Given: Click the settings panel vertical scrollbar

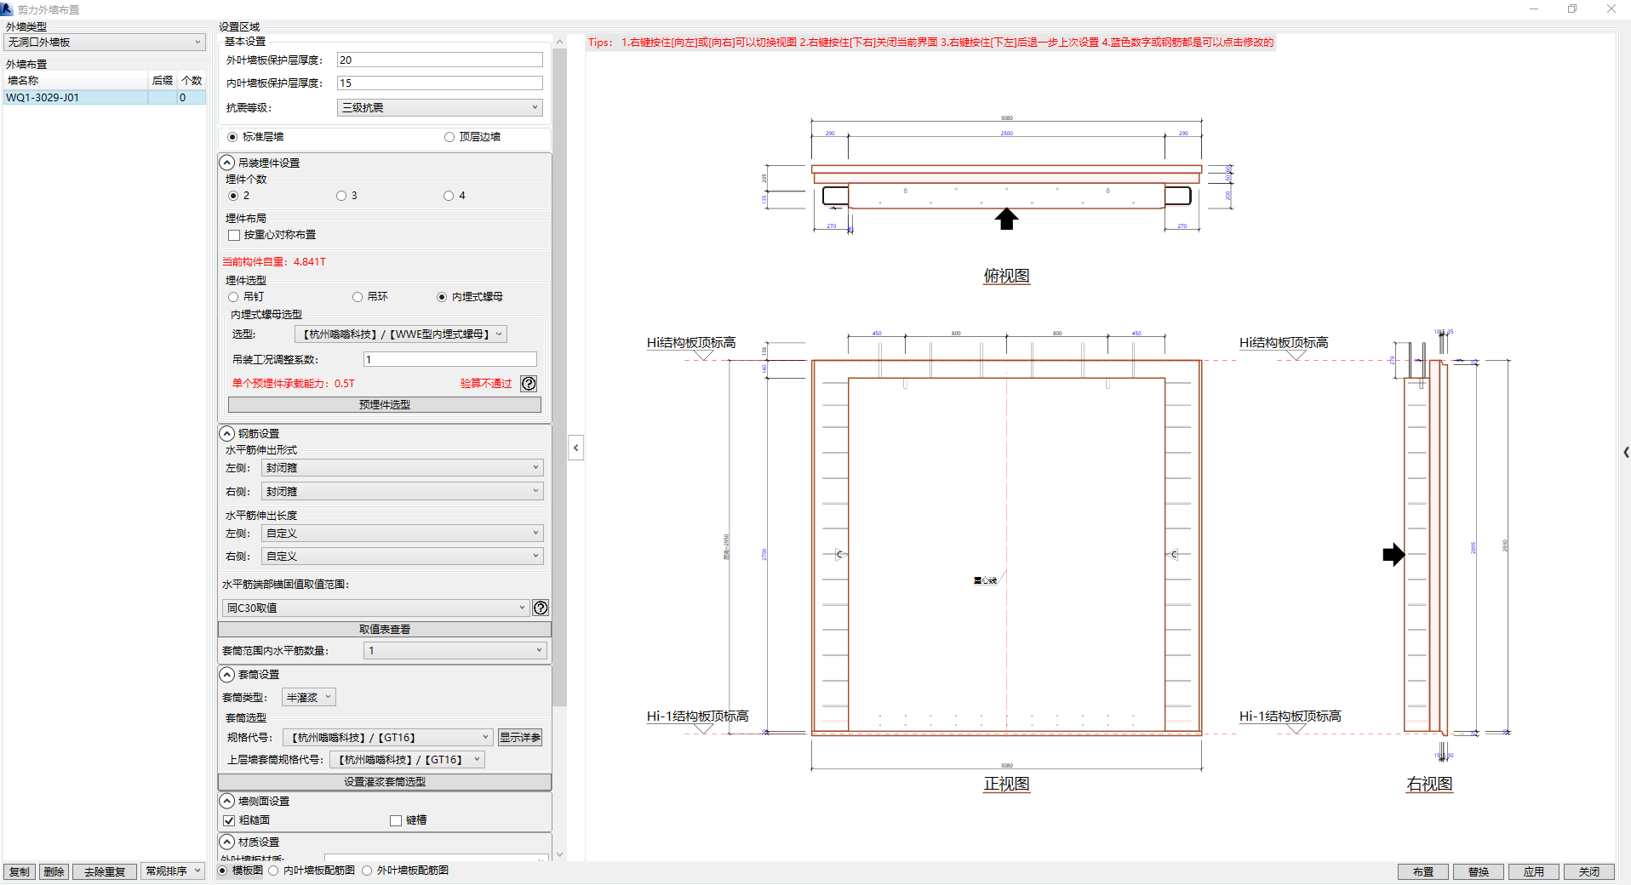Looking at the screenshot, I should pos(559,377).
